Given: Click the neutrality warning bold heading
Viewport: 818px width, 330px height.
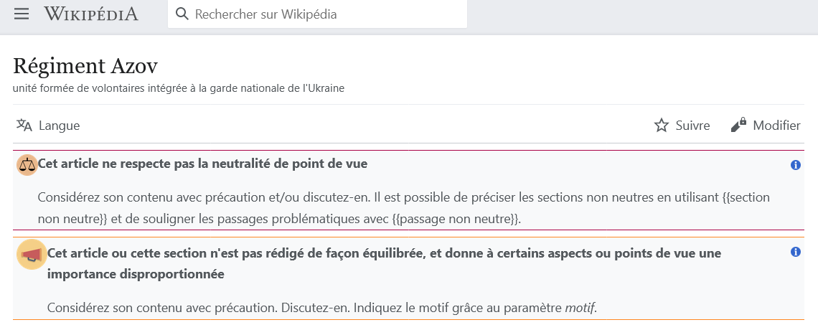Looking at the screenshot, I should click(202, 164).
